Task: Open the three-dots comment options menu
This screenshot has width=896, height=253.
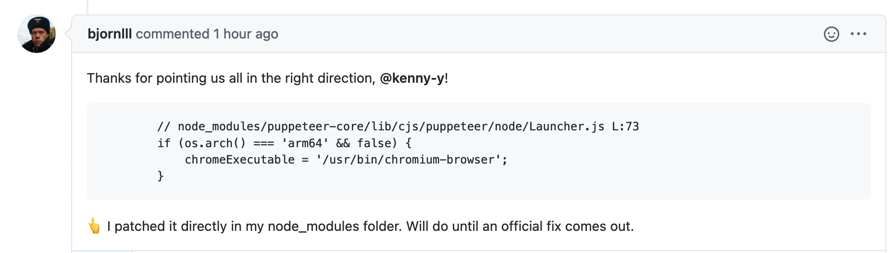Action: [x=858, y=34]
